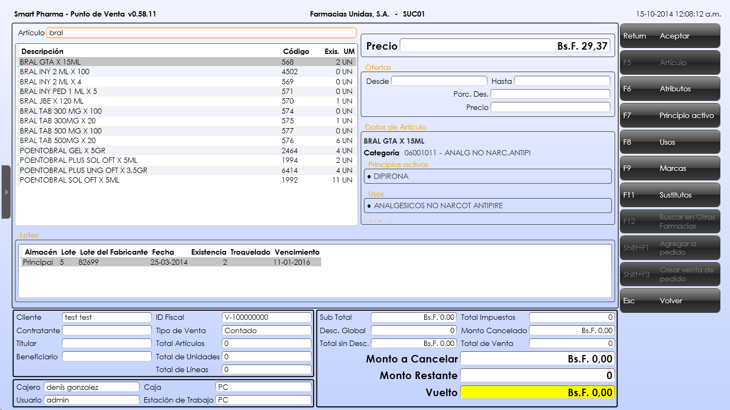The image size is (730, 410).
Task: Open F7 Principio activo
Action: tap(670, 116)
